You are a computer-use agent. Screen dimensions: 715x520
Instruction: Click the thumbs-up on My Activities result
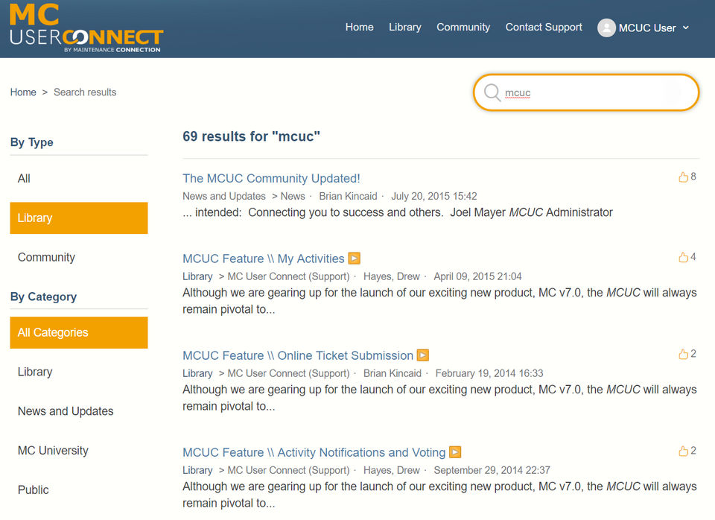[x=683, y=257]
